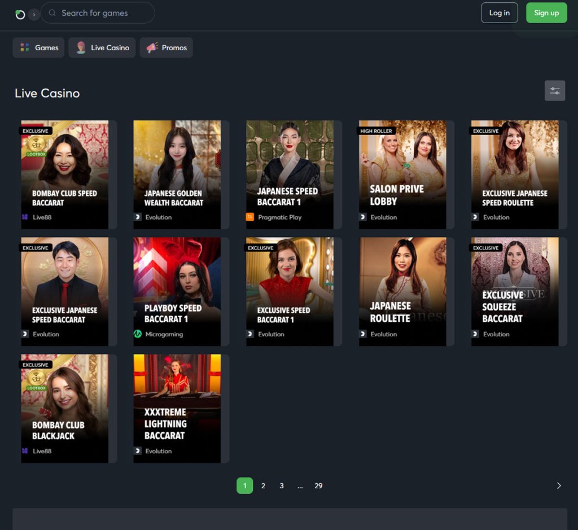Click the green circular site logo
This screenshot has height=530, width=578.
pos(20,14)
